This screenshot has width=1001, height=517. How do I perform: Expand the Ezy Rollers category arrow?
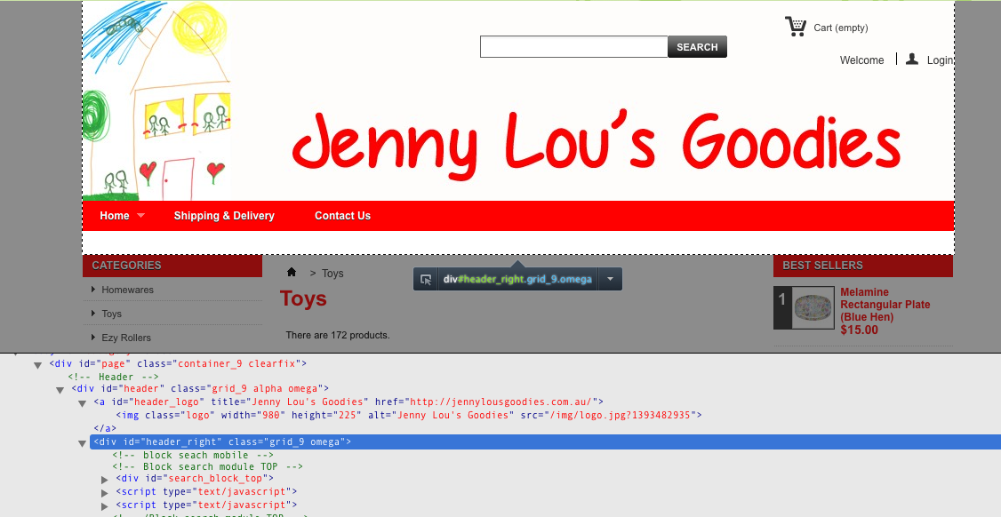94,337
